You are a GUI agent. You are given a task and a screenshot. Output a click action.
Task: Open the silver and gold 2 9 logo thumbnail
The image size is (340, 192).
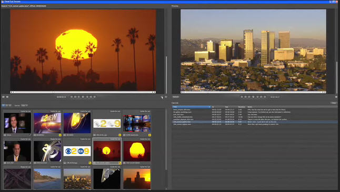[107, 123]
